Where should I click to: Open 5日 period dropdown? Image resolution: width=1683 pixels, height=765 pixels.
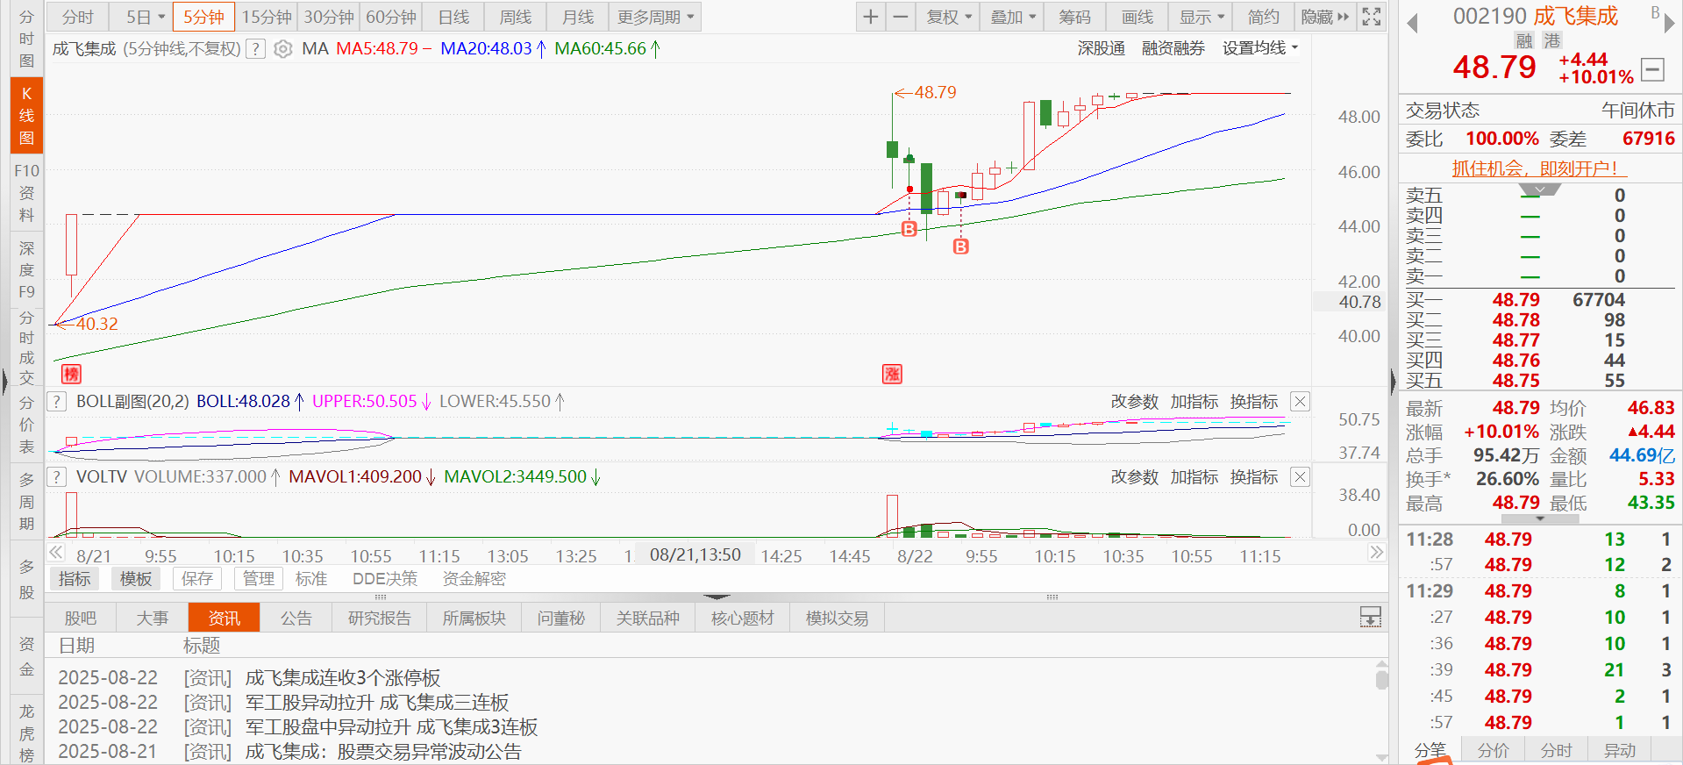click(142, 17)
